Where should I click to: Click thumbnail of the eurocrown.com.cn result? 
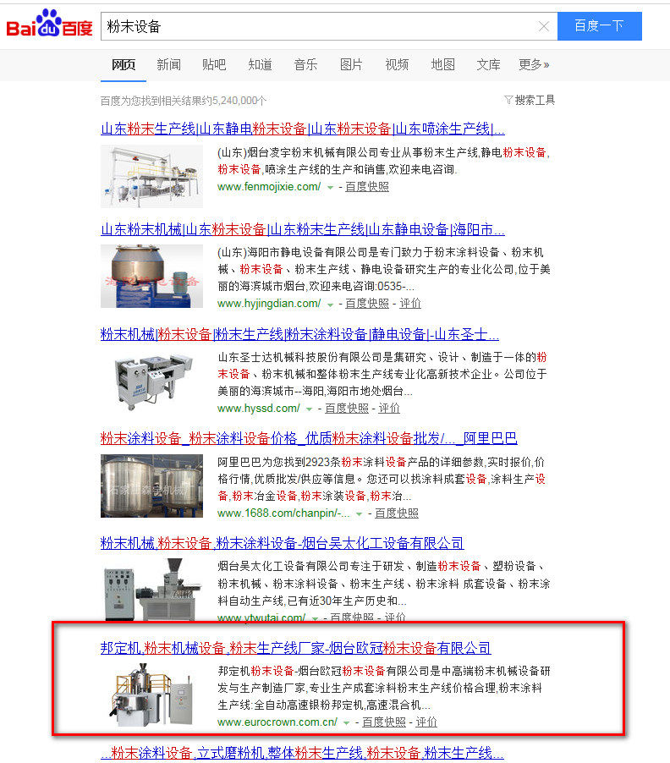151,694
